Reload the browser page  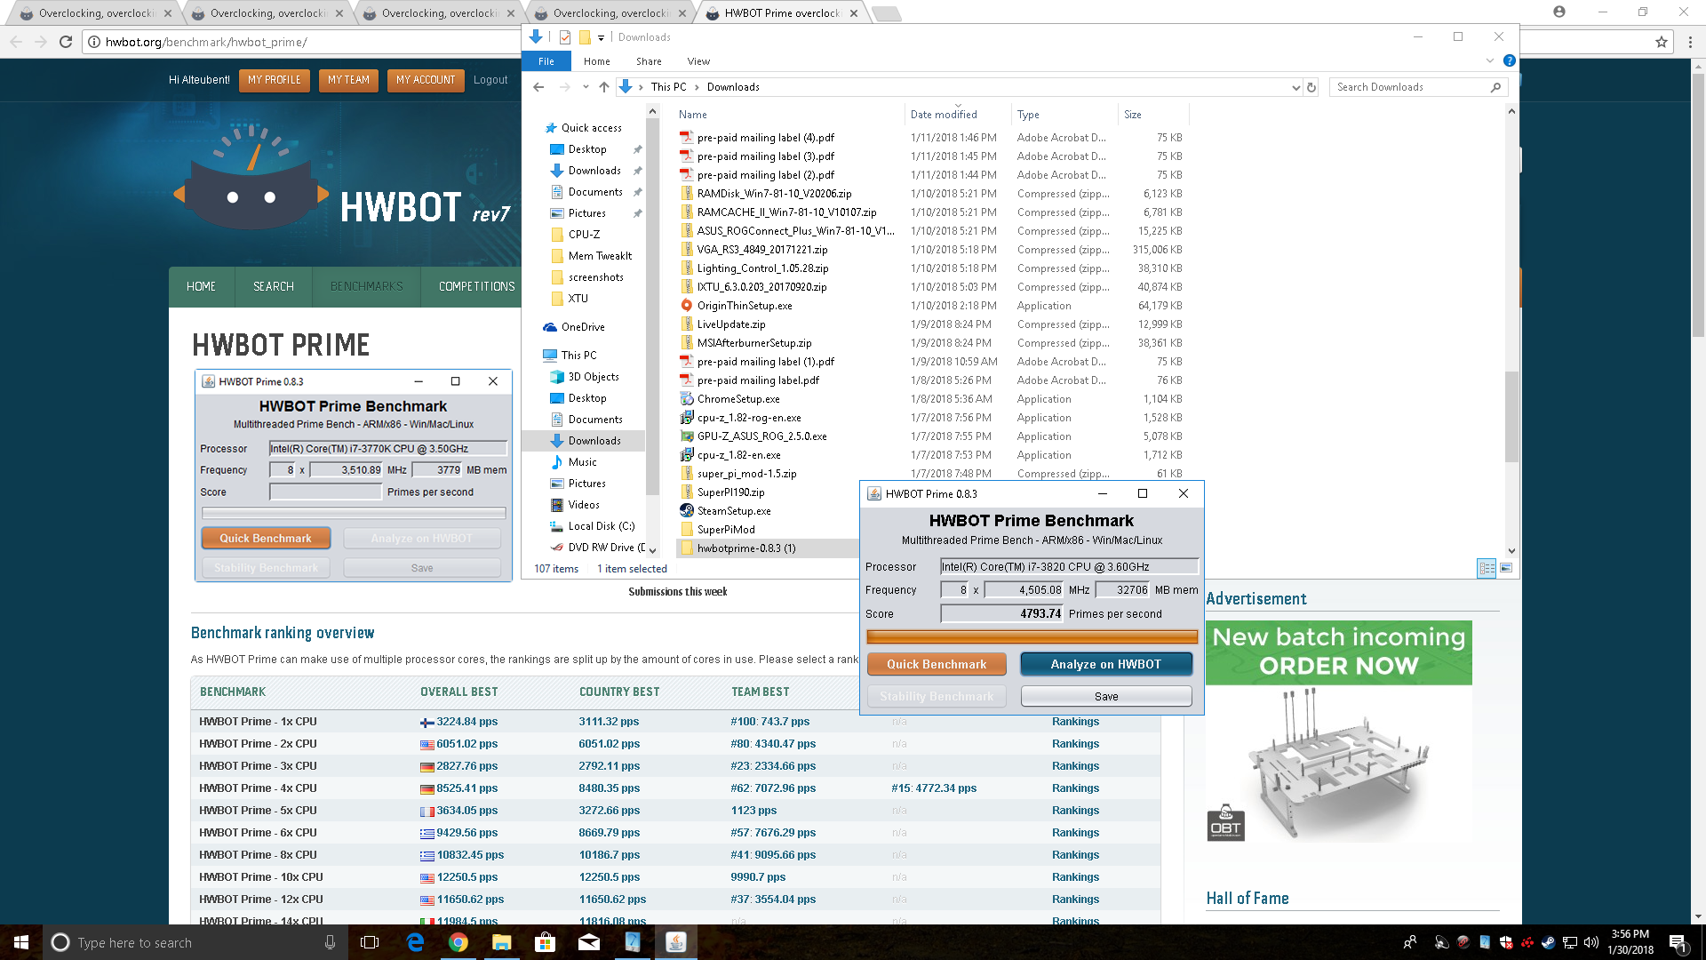pos(66,42)
